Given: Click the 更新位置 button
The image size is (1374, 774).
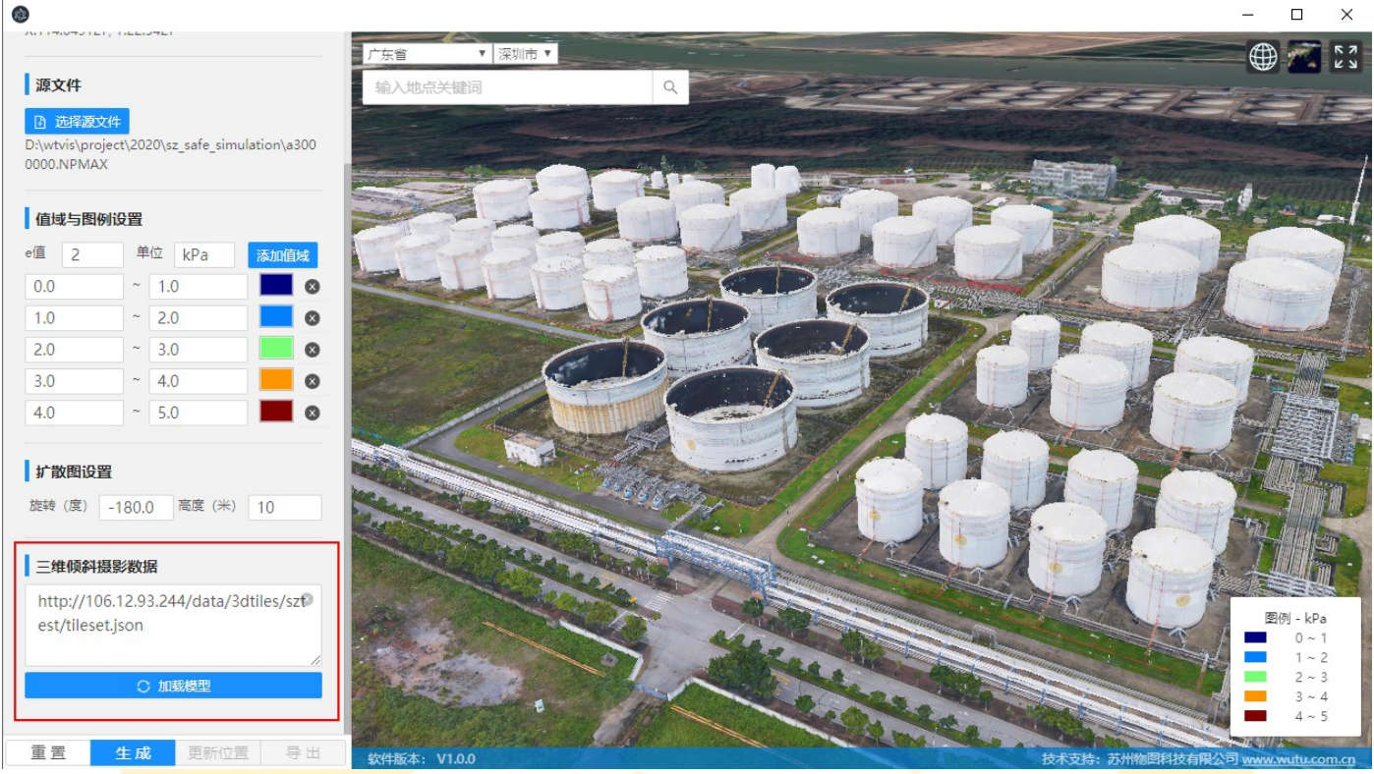Looking at the screenshot, I should click(x=218, y=753).
